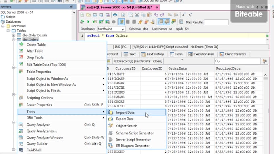
Task: Click the Drop Table red X icon
Action: point(21,57)
